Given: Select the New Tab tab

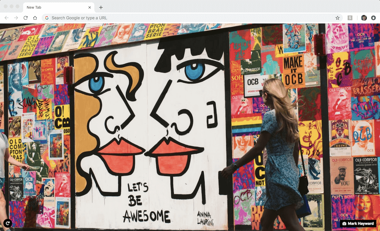Looking at the screenshot, I should click(x=59, y=7).
